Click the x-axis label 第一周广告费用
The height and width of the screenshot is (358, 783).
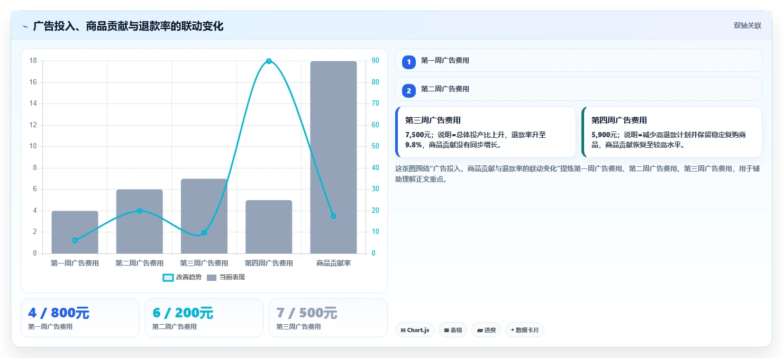75,263
